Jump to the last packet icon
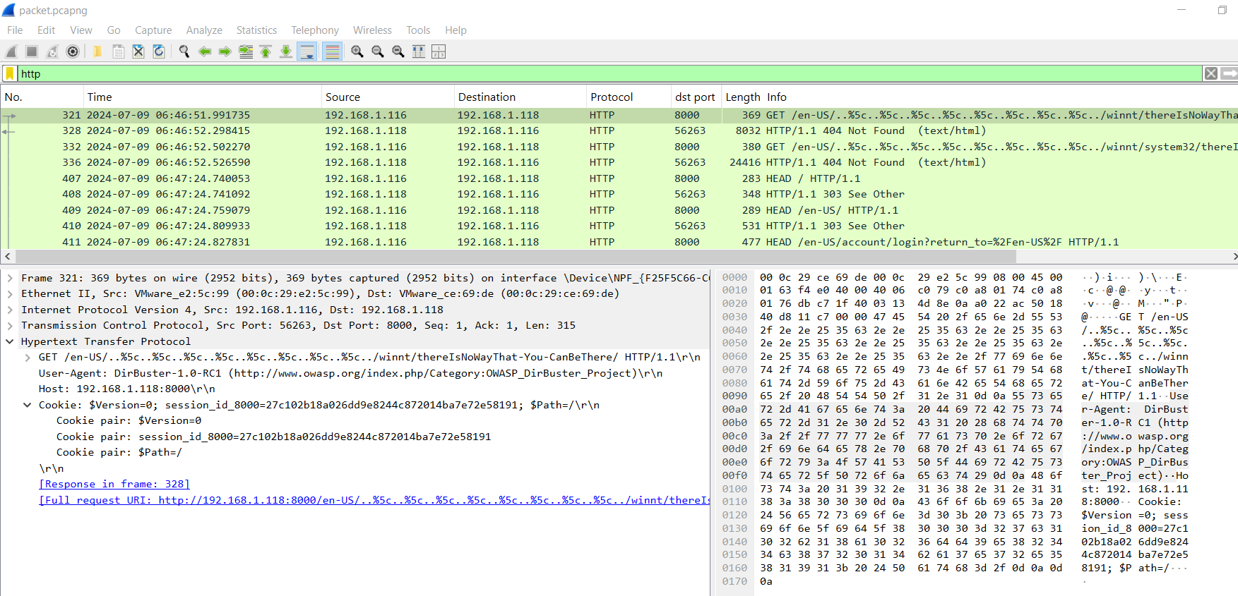1238x596 pixels. pyautogui.click(x=286, y=51)
